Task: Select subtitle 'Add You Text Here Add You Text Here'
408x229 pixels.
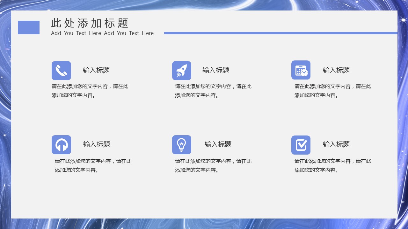Action: [102, 33]
